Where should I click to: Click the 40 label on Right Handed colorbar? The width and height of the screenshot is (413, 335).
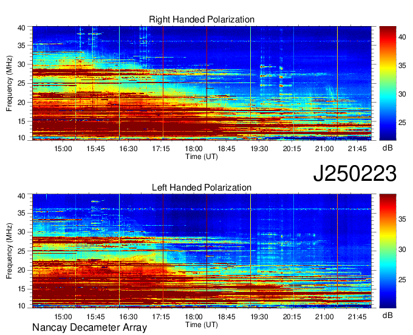coord(402,37)
